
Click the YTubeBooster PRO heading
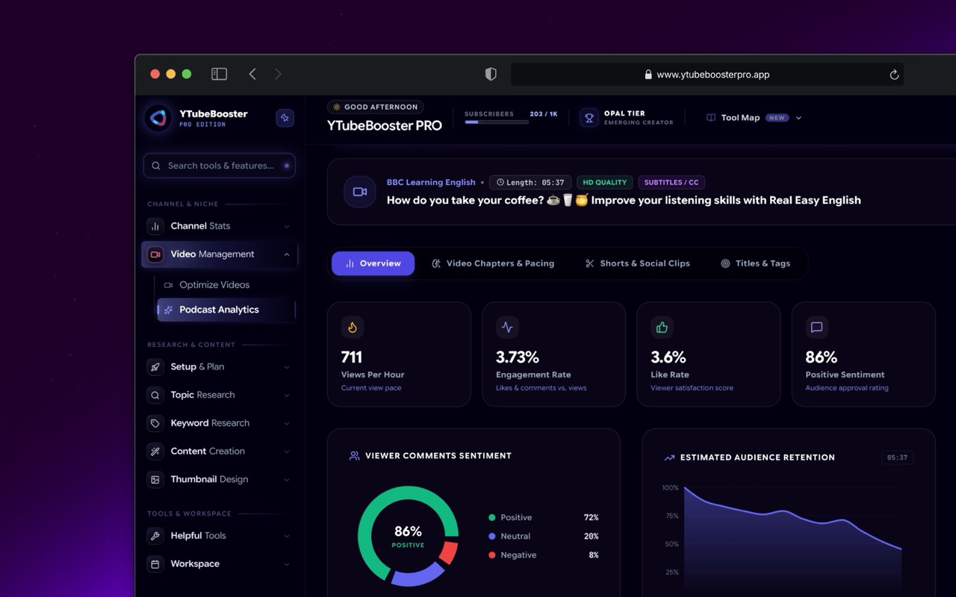tap(385, 125)
